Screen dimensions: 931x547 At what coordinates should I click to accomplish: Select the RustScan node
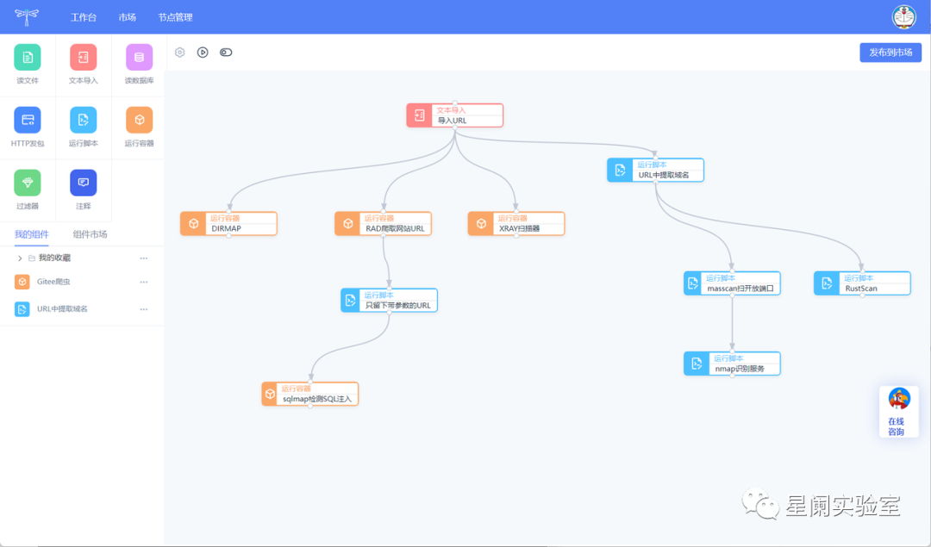pyautogui.click(x=862, y=283)
